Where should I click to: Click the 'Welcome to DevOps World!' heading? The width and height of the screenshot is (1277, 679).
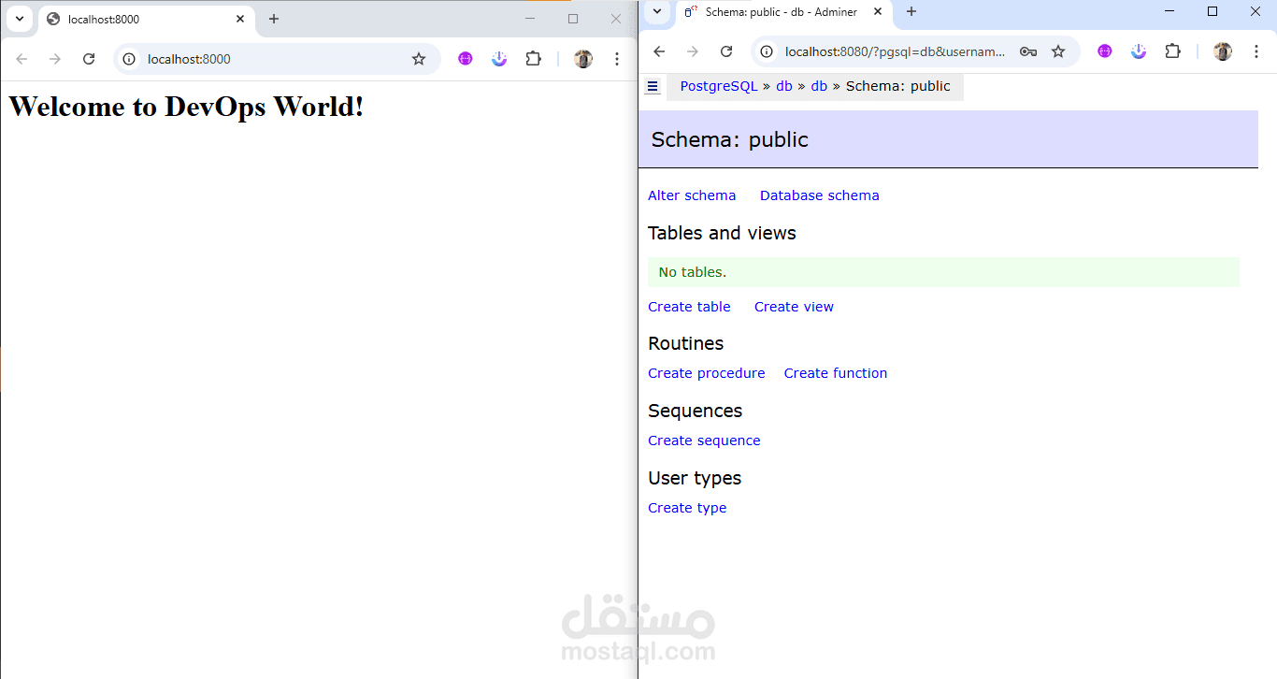[186, 107]
